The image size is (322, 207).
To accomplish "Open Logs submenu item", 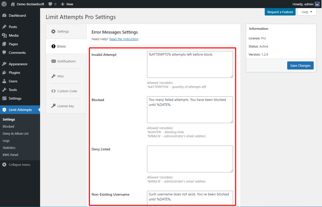I will 6,141.
